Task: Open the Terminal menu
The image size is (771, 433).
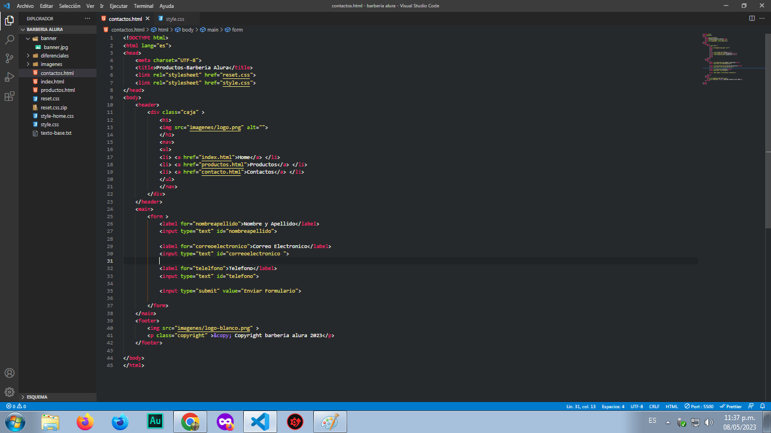Action: [143, 6]
